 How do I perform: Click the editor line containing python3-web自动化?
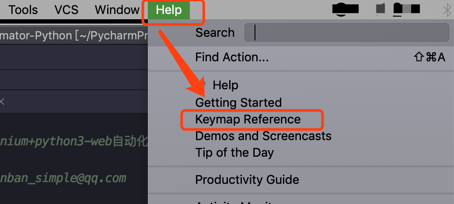click(x=74, y=141)
